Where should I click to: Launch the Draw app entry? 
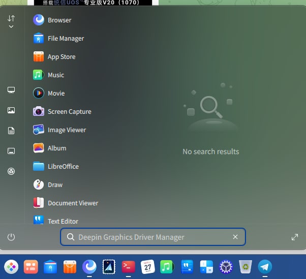point(48,185)
